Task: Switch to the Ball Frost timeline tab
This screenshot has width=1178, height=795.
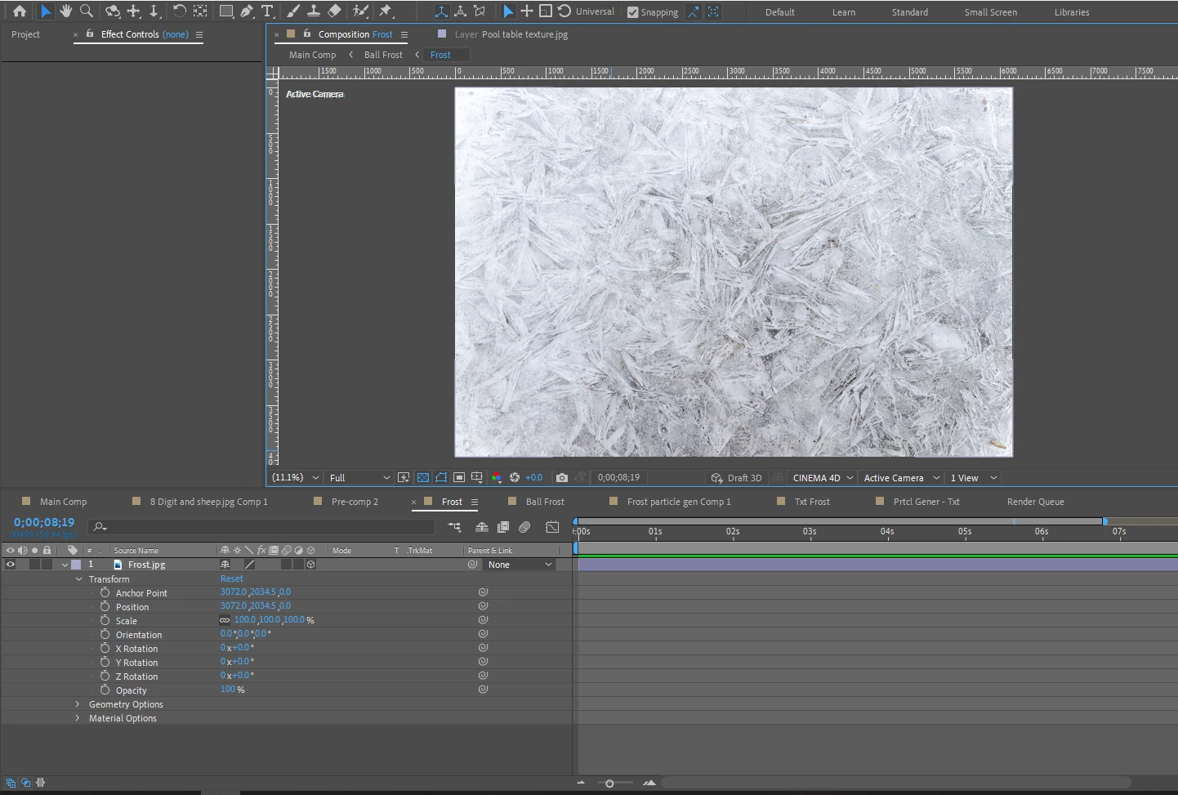Action: click(x=544, y=502)
